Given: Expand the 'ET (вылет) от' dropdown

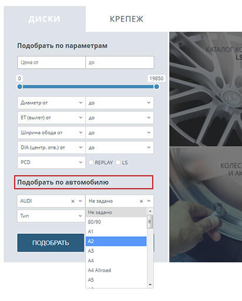Looking at the screenshot, I should (x=51, y=118).
